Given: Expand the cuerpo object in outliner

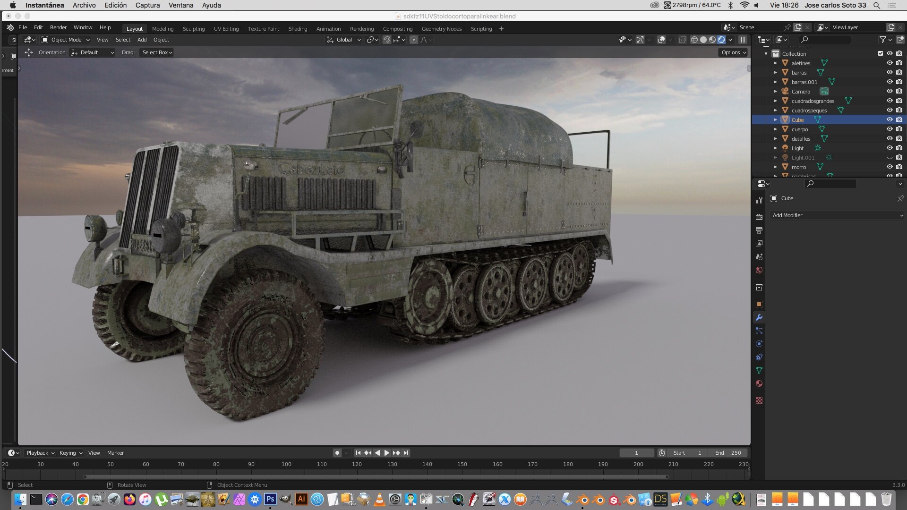Looking at the screenshot, I should coord(775,129).
